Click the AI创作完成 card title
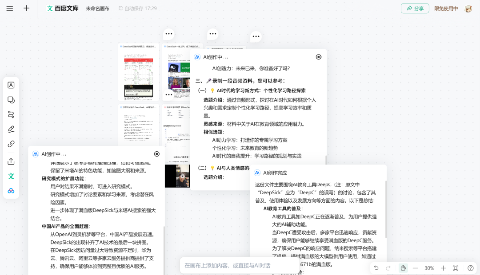Screen dimensions: 480x275 pos(275,173)
